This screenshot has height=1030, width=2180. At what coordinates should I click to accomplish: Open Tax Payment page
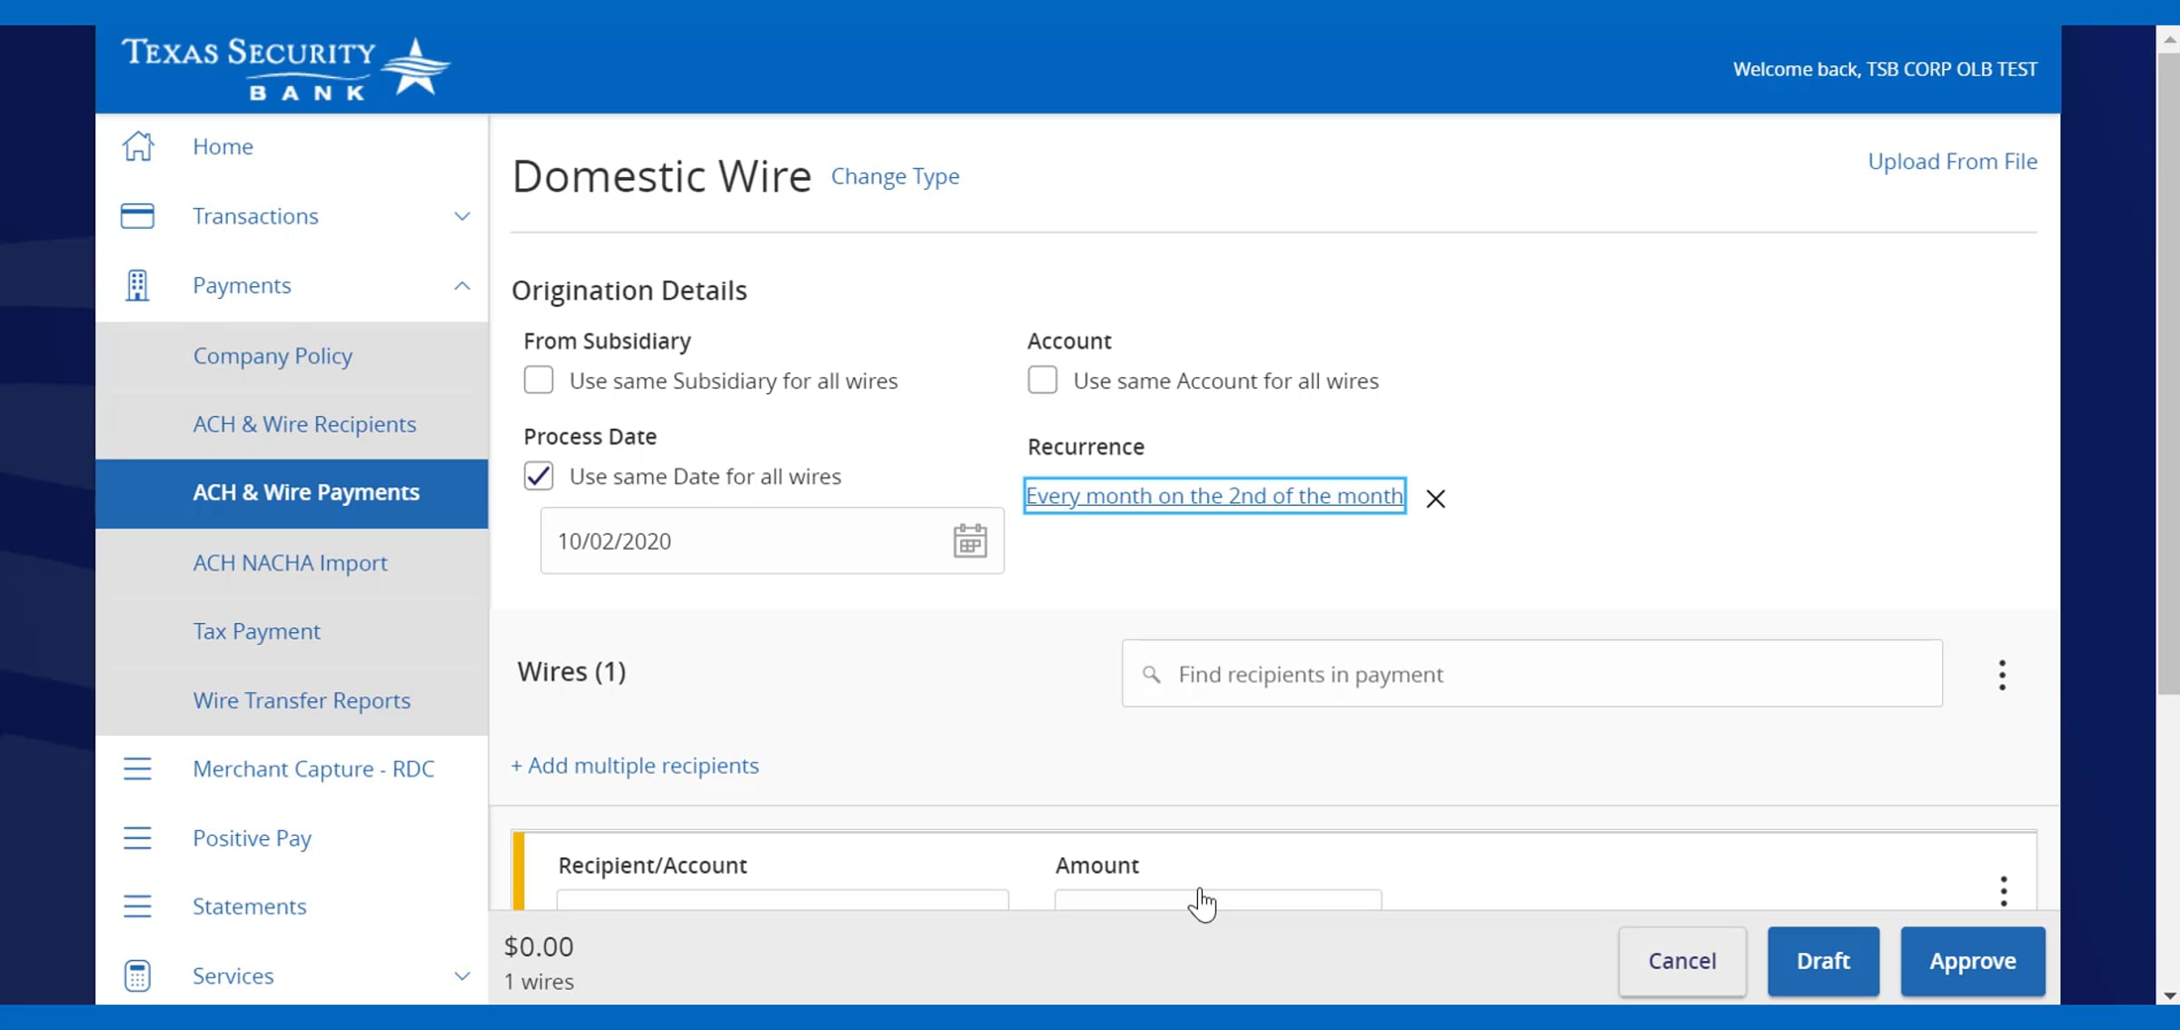pos(256,631)
